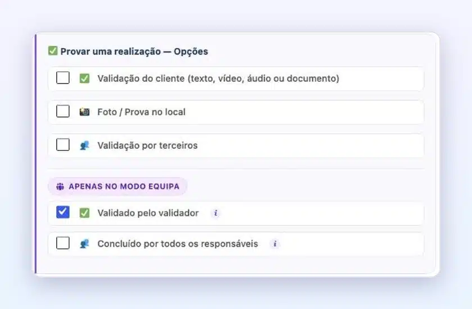
Task: Open info icon next to Validado pelo validador
Action: 216,213
